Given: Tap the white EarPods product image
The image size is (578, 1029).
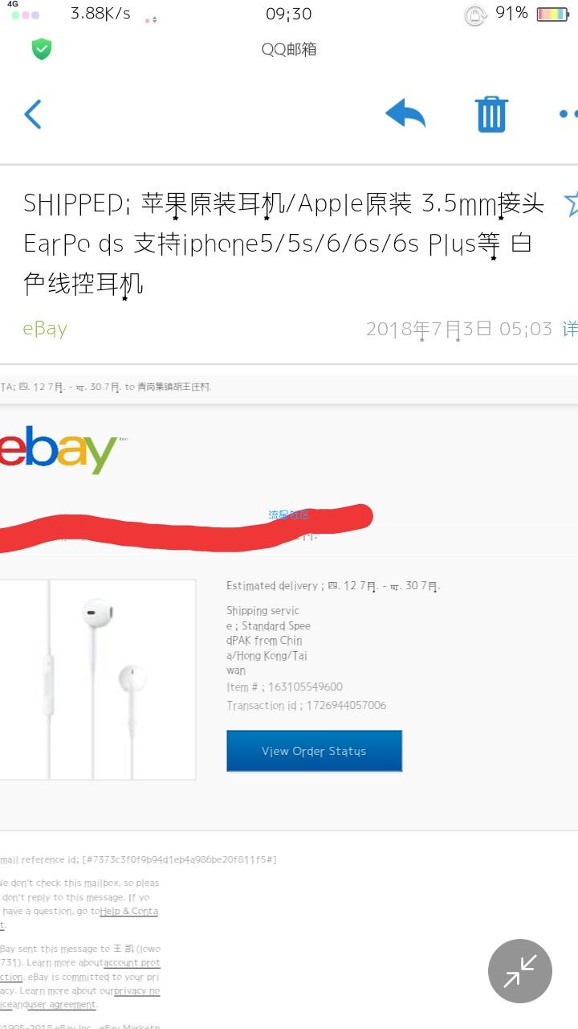Looking at the screenshot, I should [98, 679].
